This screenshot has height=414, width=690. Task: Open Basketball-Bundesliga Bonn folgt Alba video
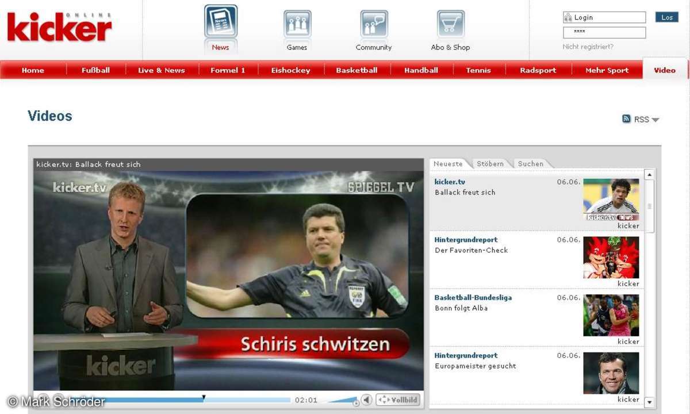pyautogui.click(x=536, y=318)
